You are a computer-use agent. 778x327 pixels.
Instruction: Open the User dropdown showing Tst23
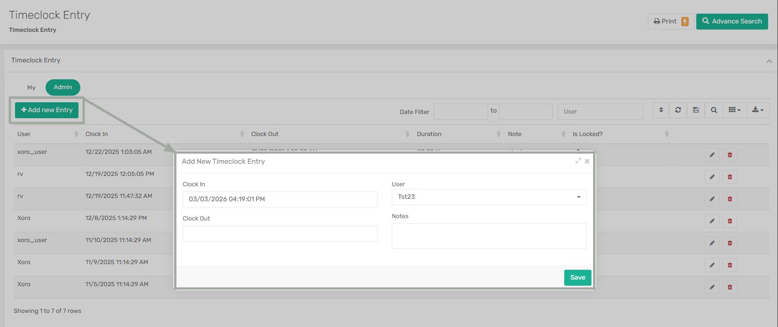(x=489, y=197)
